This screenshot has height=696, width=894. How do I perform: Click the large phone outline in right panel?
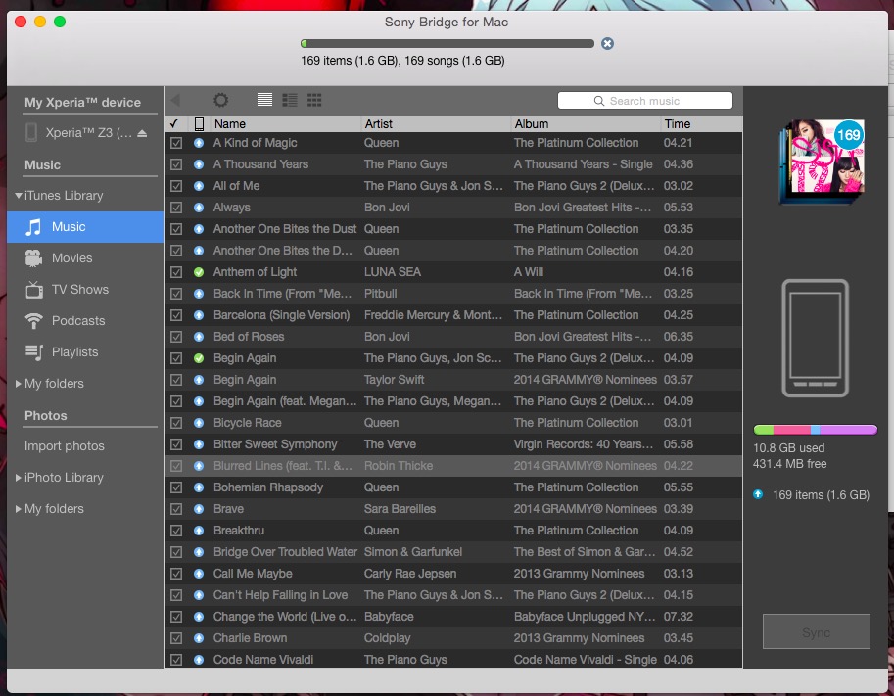[815, 338]
